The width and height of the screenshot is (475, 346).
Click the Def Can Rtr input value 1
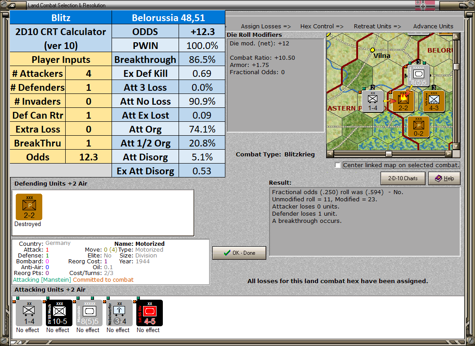tap(89, 115)
